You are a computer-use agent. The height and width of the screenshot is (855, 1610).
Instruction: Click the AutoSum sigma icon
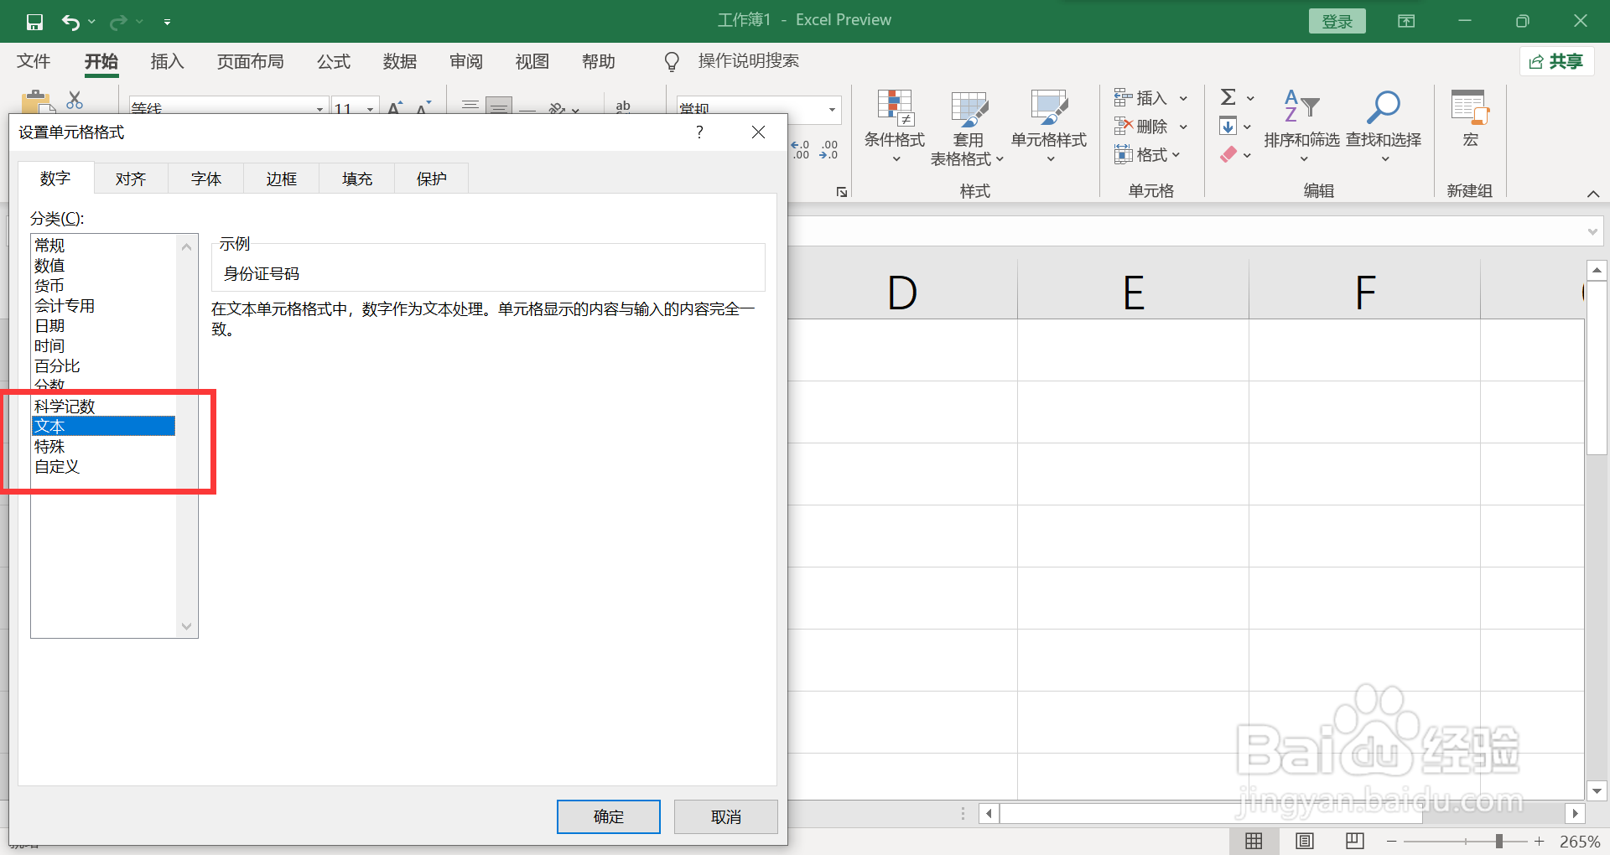(x=1228, y=97)
